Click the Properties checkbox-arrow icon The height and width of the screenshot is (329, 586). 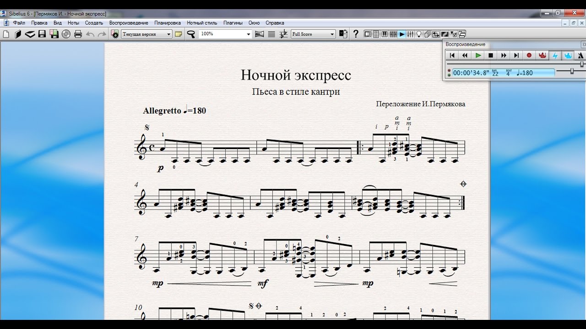(x=454, y=34)
